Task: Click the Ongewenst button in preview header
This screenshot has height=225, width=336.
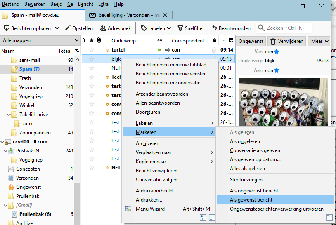Action: (251, 41)
